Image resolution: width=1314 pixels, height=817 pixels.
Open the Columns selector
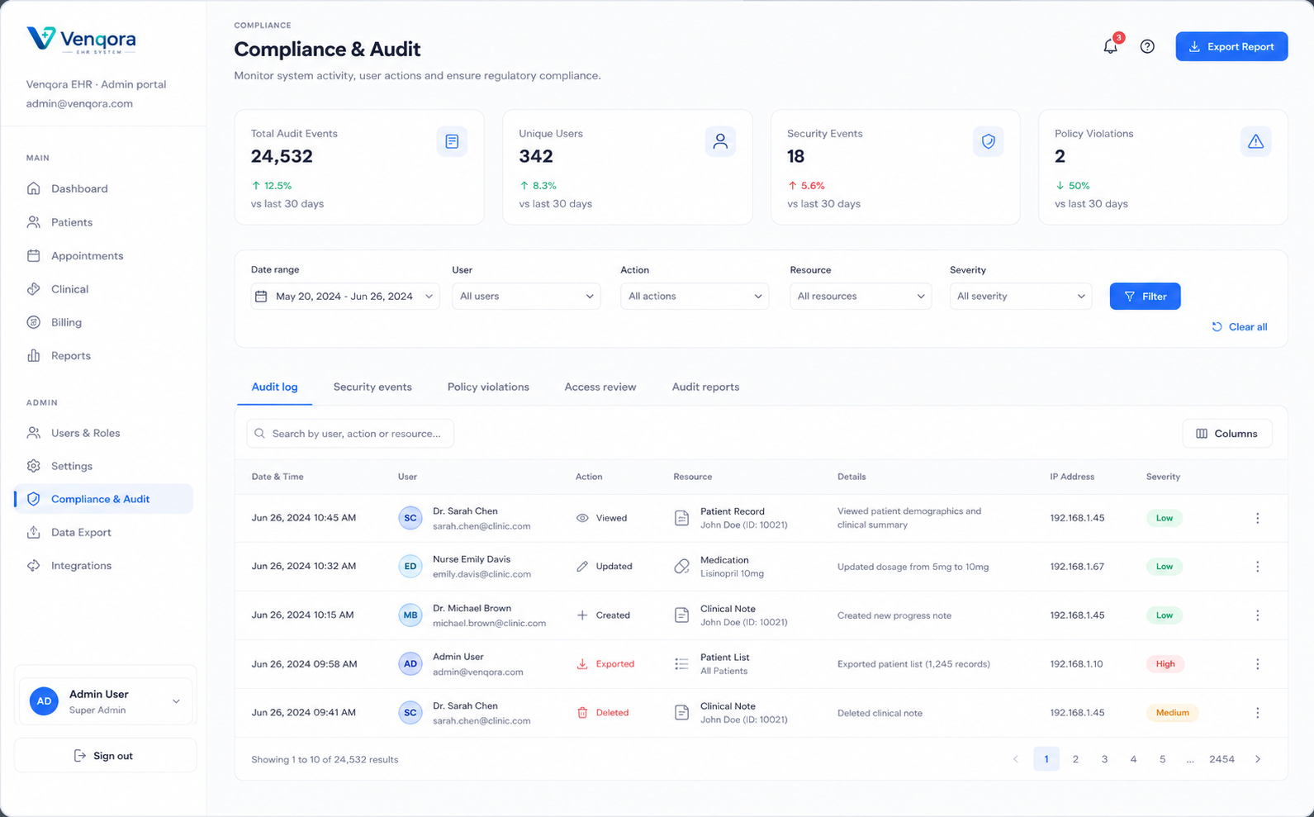pos(1227,434)
